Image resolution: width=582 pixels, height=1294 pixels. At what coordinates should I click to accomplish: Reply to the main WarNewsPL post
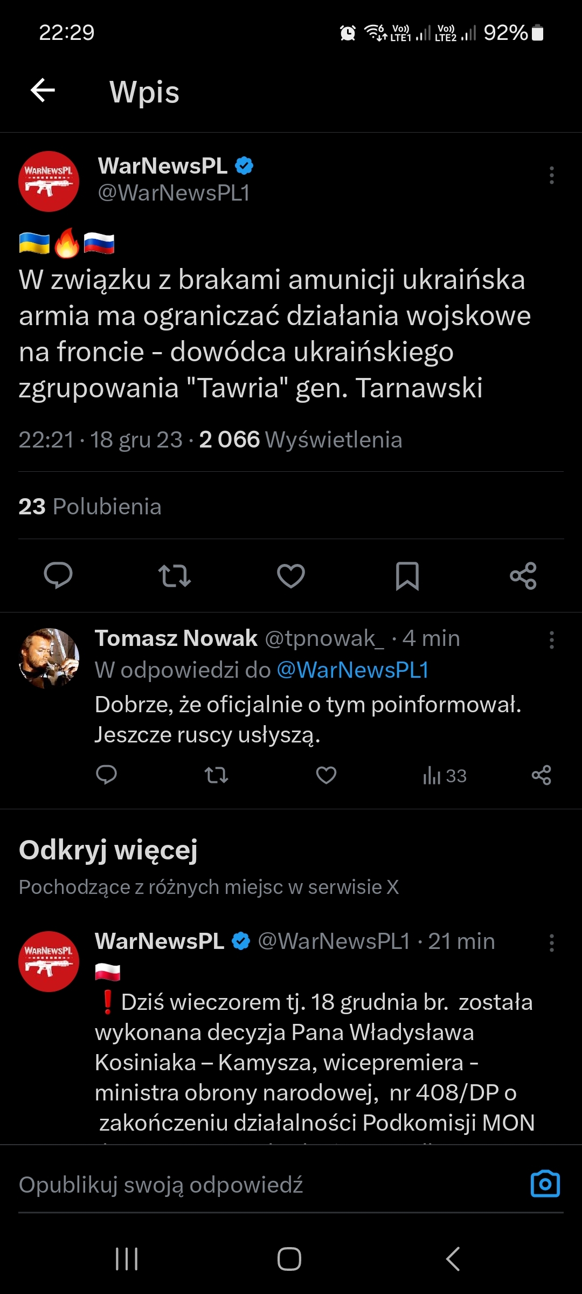click(x=58, y=575)
